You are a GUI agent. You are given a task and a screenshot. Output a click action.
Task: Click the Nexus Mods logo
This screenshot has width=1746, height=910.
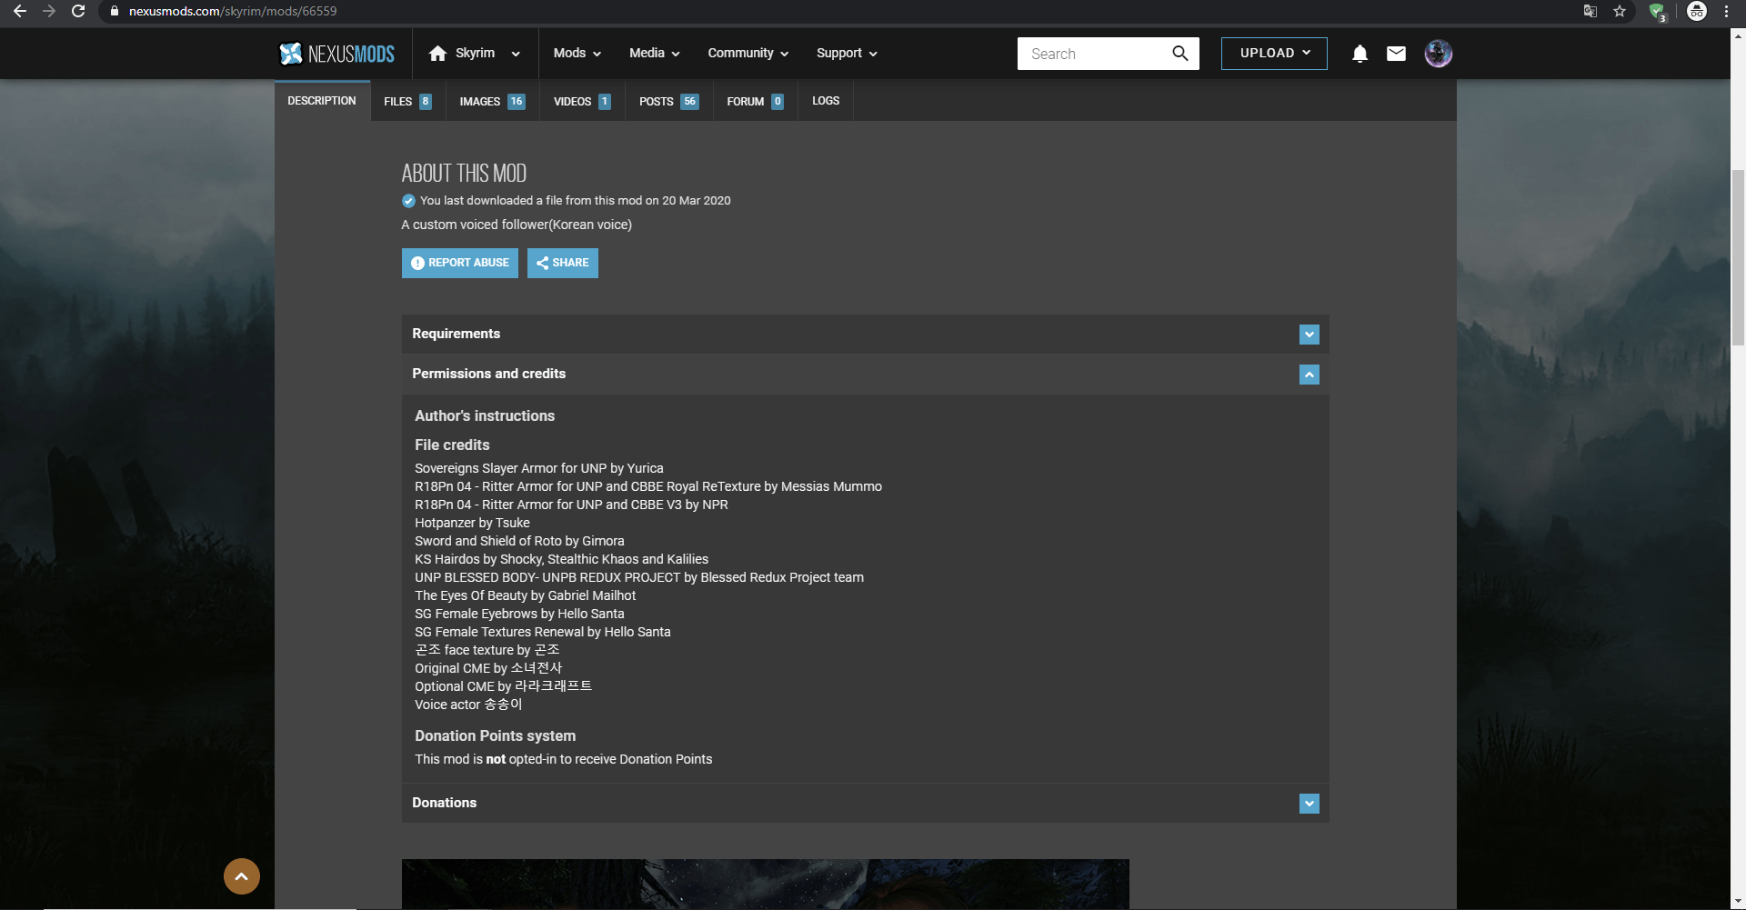click(336, 54)
